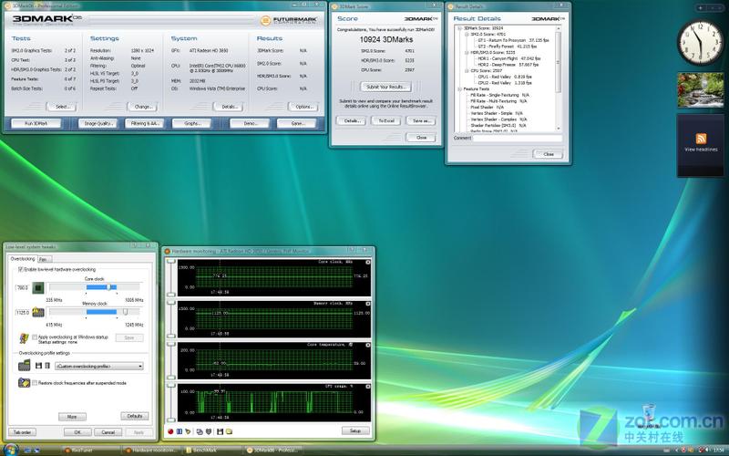
Task: Click the floppy save icon in Hardware monitoring toolbar
Action: (x=220, y=431)
